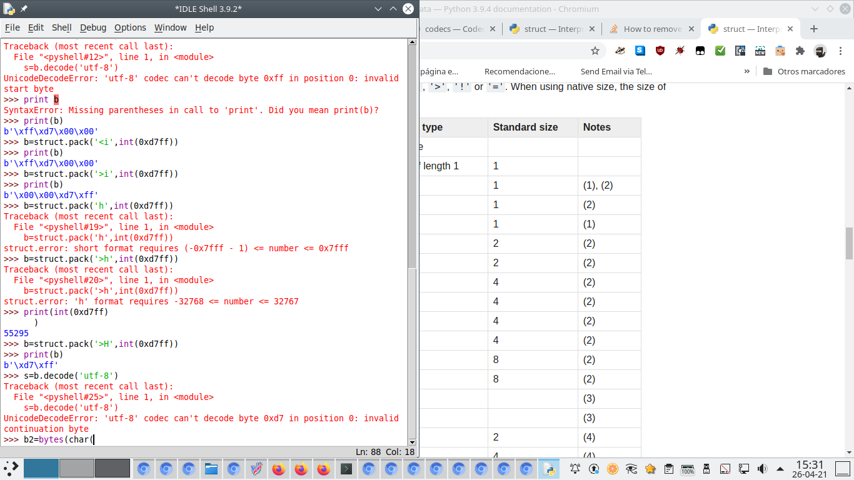The image size is (854, 480).
Task: Click the volume icon in system tray
Action: point(762,468)
